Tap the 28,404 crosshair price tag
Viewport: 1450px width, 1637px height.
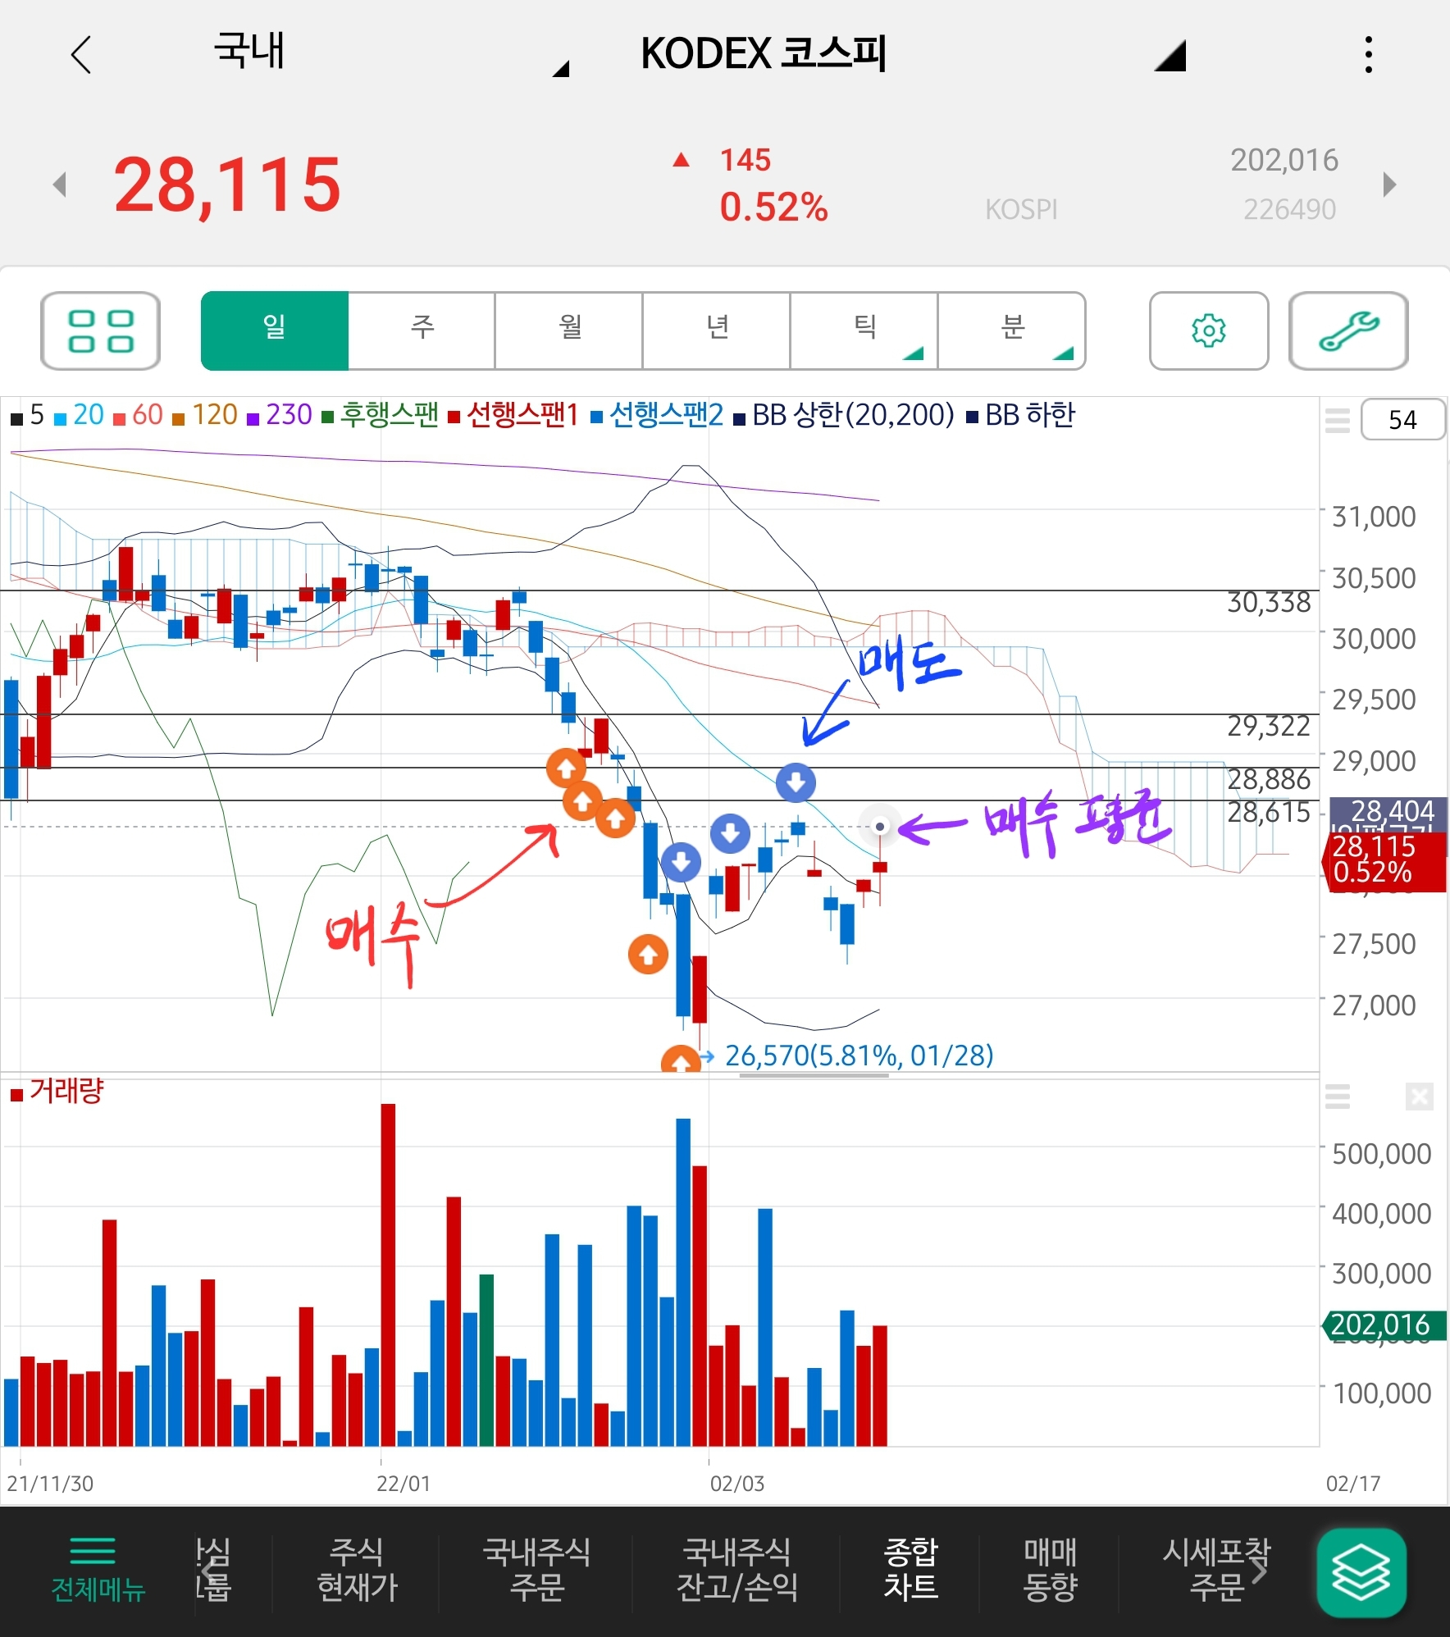tap(1388, 811)
